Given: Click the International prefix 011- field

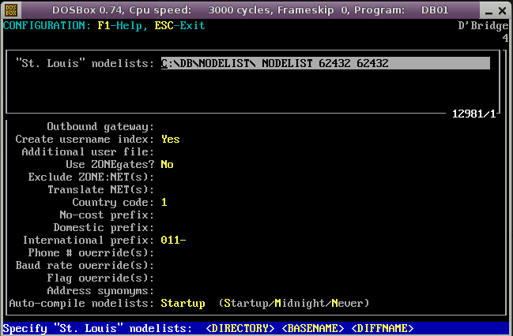Looking at the screenshot, I should coord(173,240).
